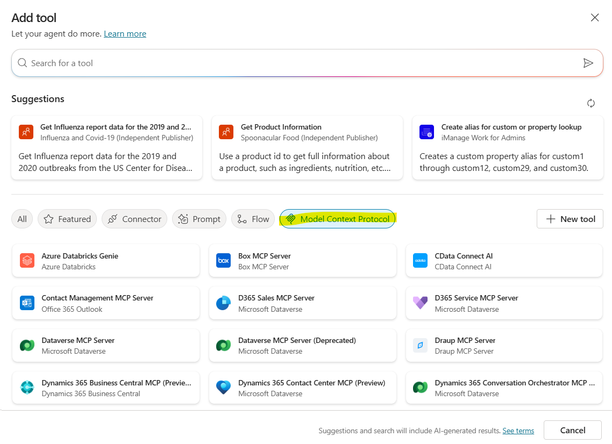The width and height of the screenshot is (612, 444).
Task: Click the D365 Service MCP Server heart icon
Action: 421,303
